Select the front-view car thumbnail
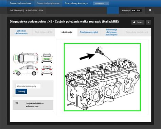This screenshot has height=129, width=161. pos(47,58)
